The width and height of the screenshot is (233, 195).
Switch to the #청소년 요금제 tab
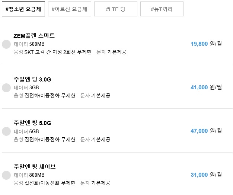[23, 9]
